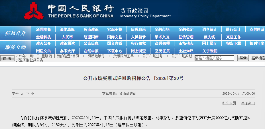Open the 市场动态 link
This screenshot has height=129, width=265.
186,43
